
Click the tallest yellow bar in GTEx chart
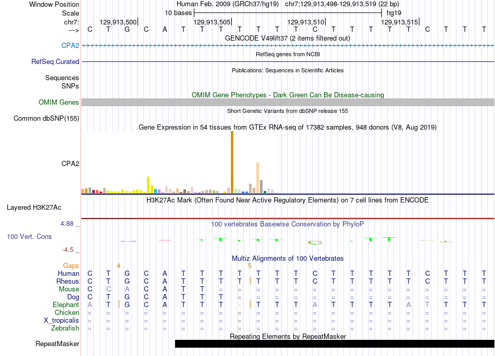click(148, 184)
